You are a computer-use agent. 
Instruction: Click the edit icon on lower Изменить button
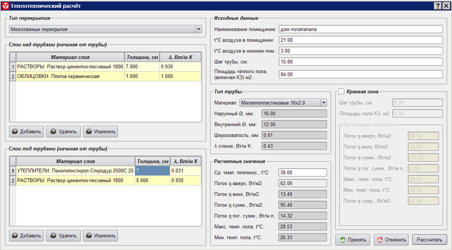click(x=89, y=236)
